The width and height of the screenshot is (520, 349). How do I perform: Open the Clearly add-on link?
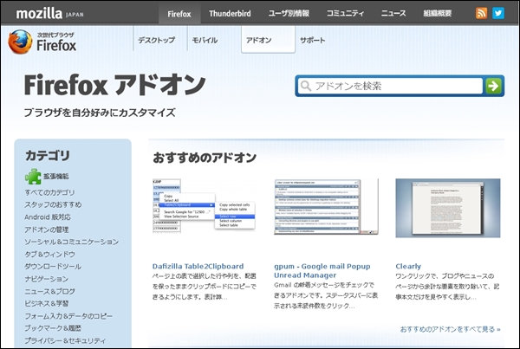click(x=408, y=266)
